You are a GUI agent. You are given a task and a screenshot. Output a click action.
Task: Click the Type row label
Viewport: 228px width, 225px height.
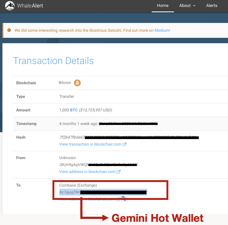[21, 97]
